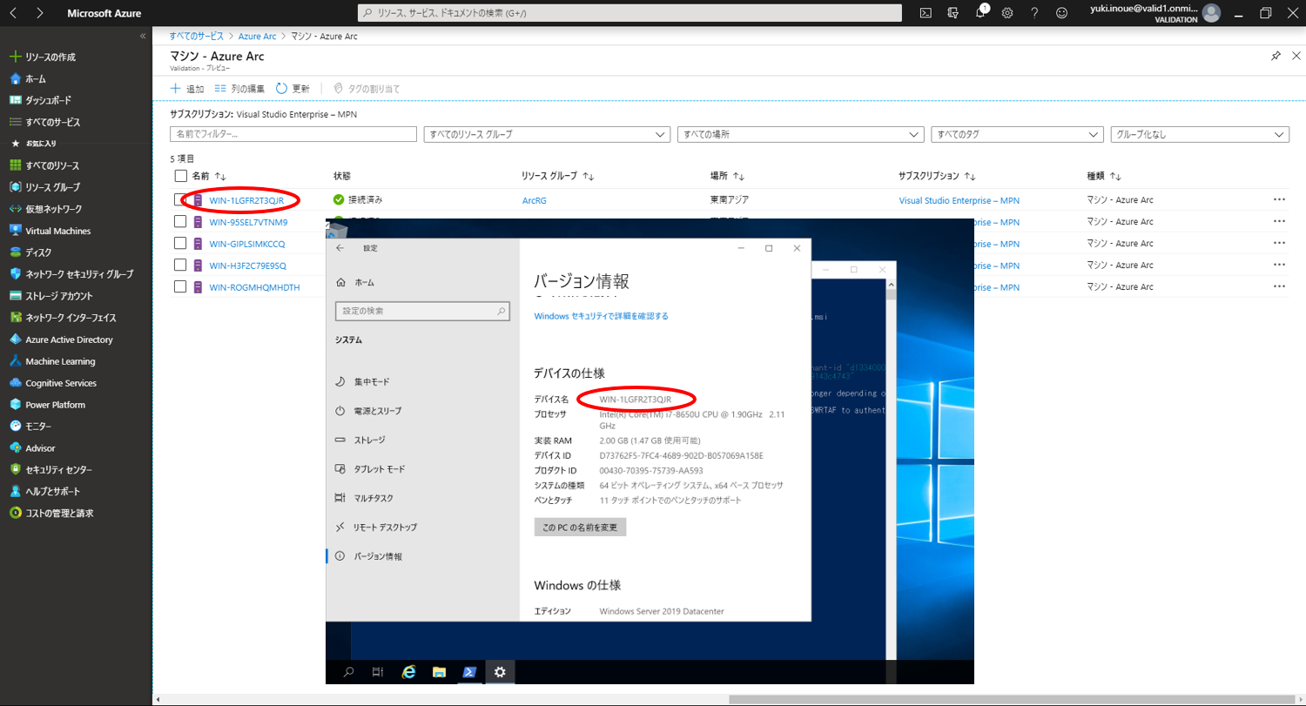Click the user account avatar
The height and width of the screenshot is (706, 1306).
pos(1211,13)
